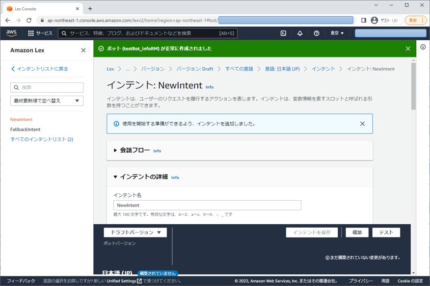Select FallbackIntent in the sidebar

25,130
